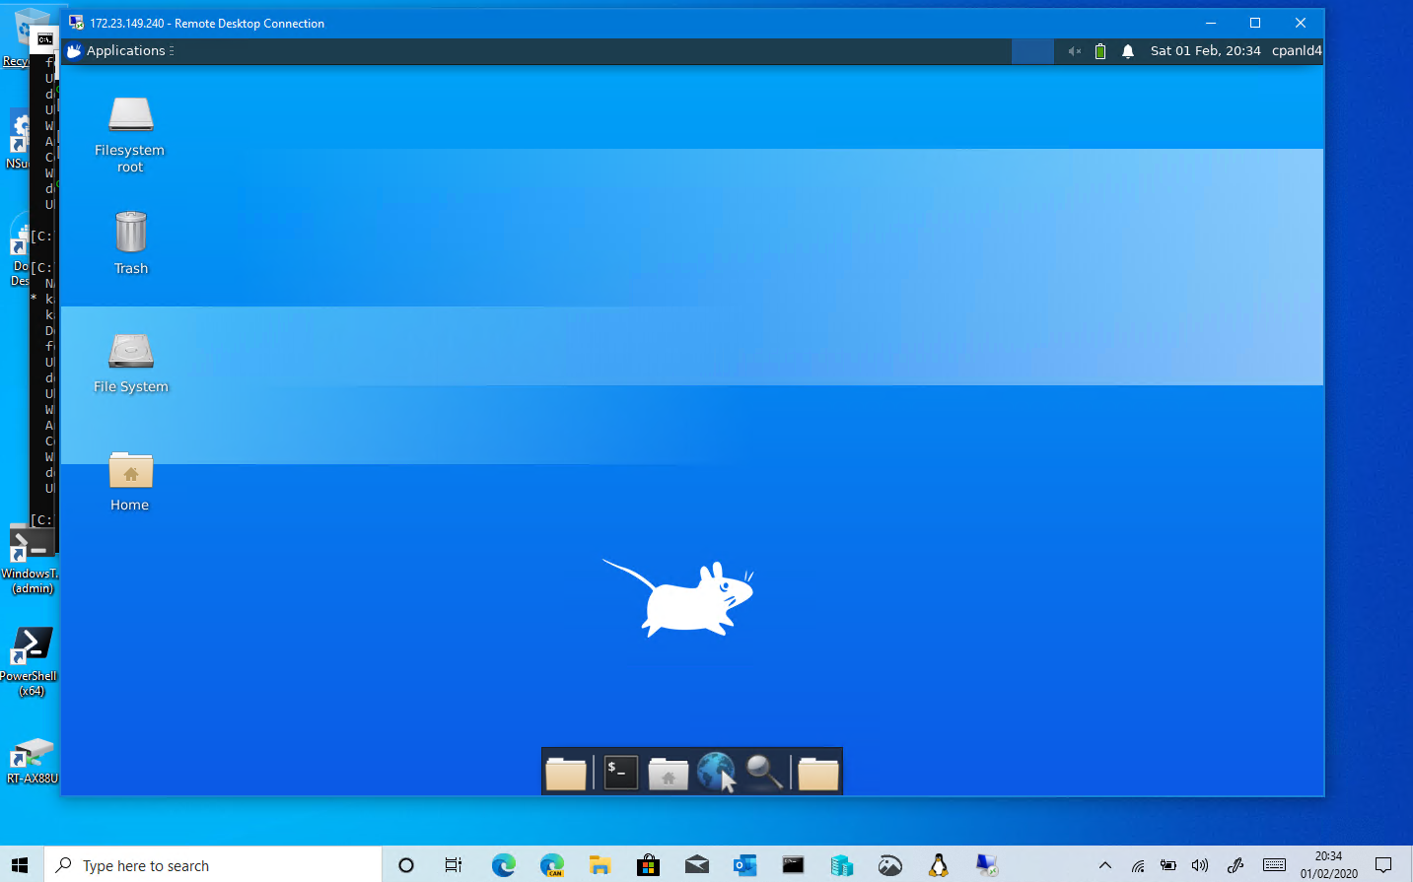Image resolution: width=1413 pixels, height=882 pixels.
Task: Open the notification bell in Xfce panel
Action: coord(1128,51)
